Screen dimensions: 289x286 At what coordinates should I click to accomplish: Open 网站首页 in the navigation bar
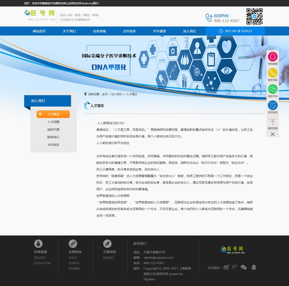click(39, 31)
